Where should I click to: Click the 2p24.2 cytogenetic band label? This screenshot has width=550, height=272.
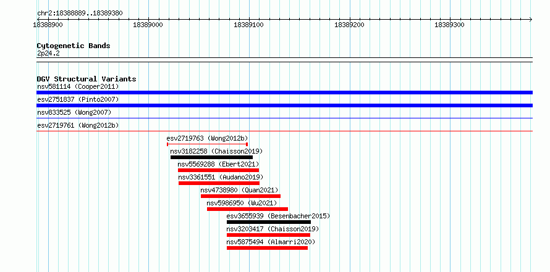coord(48,54)
